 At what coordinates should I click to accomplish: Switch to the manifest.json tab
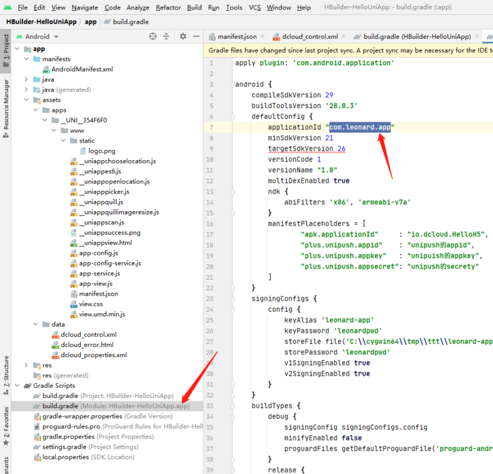pyautogui.click(x=237, y=37)
